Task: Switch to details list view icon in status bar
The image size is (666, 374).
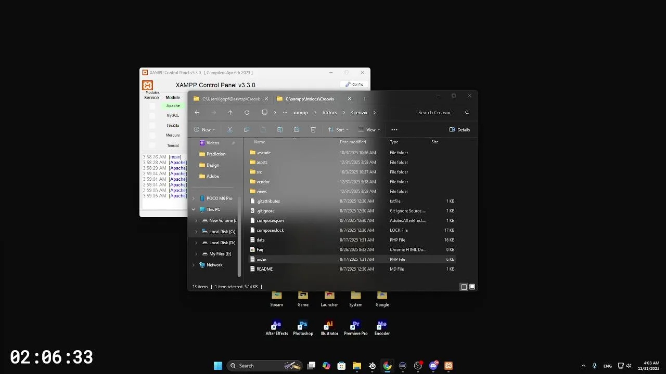Action: [464, 287]
